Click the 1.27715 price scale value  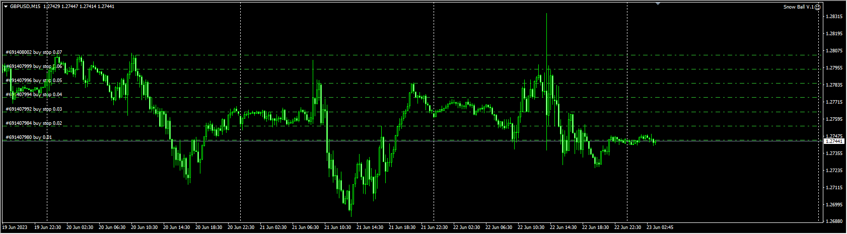pos(834,102)
